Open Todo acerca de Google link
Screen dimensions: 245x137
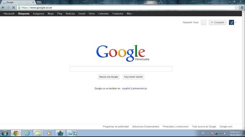(x=204, y=127)
